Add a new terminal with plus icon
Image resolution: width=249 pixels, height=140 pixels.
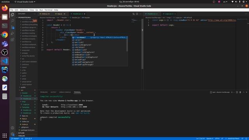[232, 92]
